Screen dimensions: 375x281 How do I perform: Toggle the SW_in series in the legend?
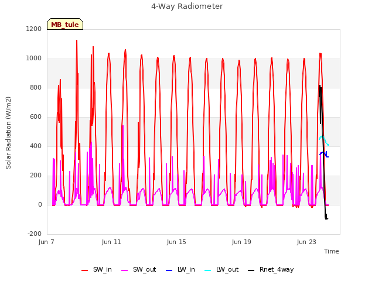[97, 270]
